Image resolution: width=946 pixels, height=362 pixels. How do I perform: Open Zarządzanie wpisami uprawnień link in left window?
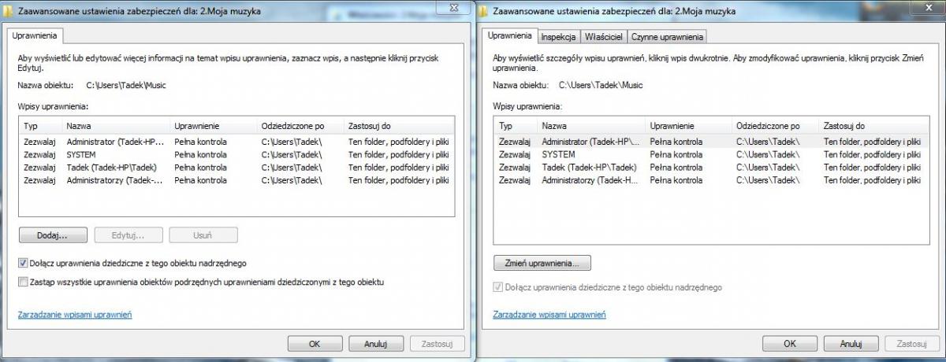coord(74,315)
